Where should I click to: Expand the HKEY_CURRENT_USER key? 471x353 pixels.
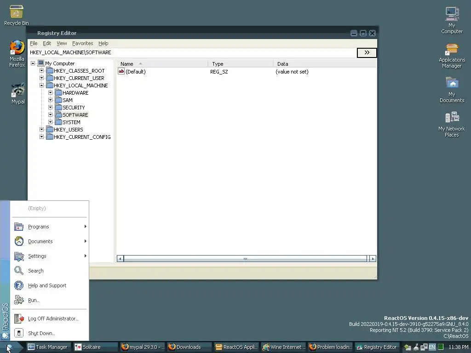point(42,78)
